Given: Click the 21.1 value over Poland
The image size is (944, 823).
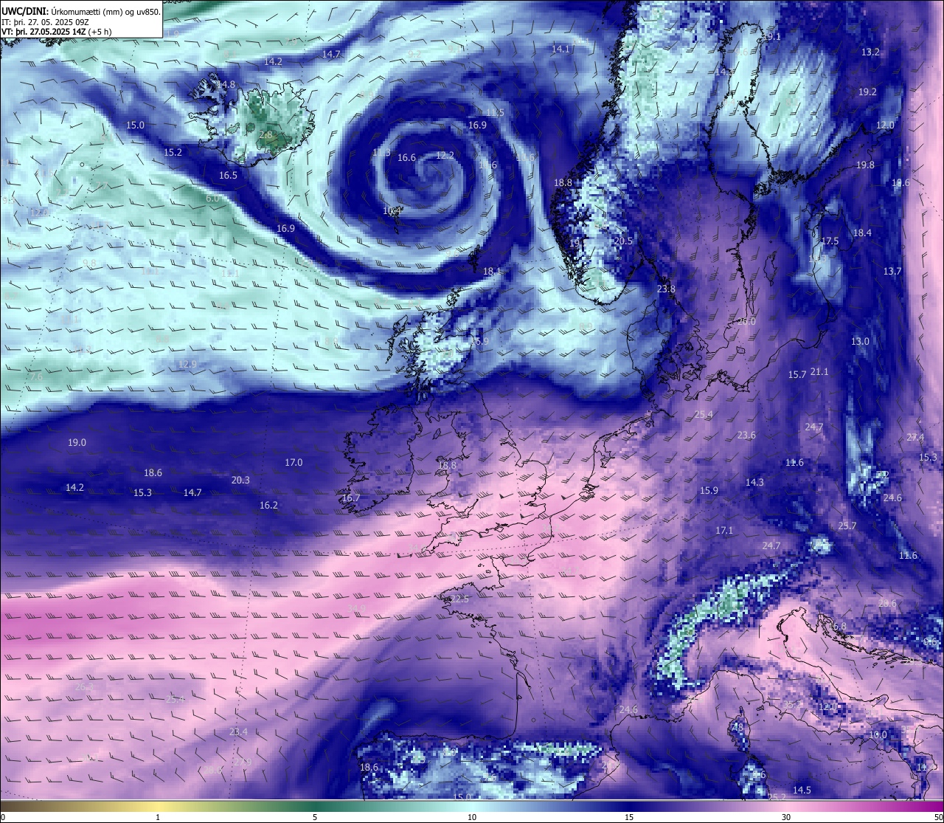Looking at the screenshot, I should pos(819,372).
